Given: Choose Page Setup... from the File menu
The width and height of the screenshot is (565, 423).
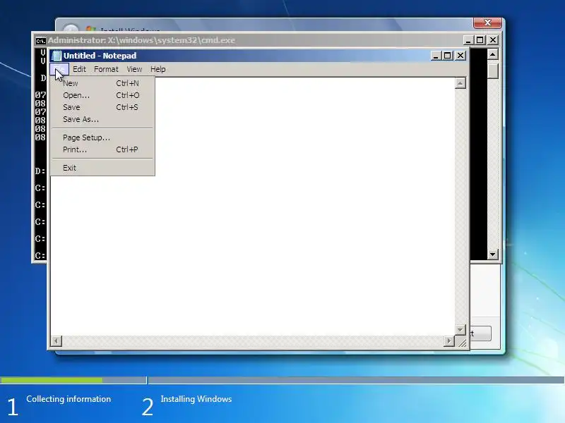Looking at the screenshot, I should 102,137.
